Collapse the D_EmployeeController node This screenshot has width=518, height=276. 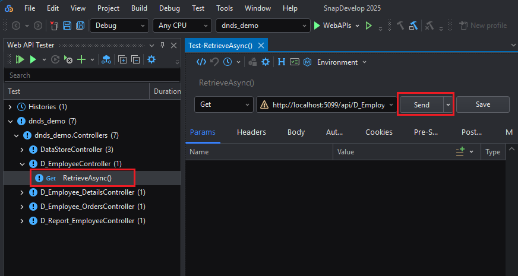pyautogui.click(x=22, y=164)
